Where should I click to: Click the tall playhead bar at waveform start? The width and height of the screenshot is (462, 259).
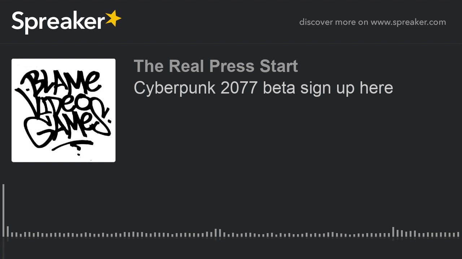(x=3, y=210)
